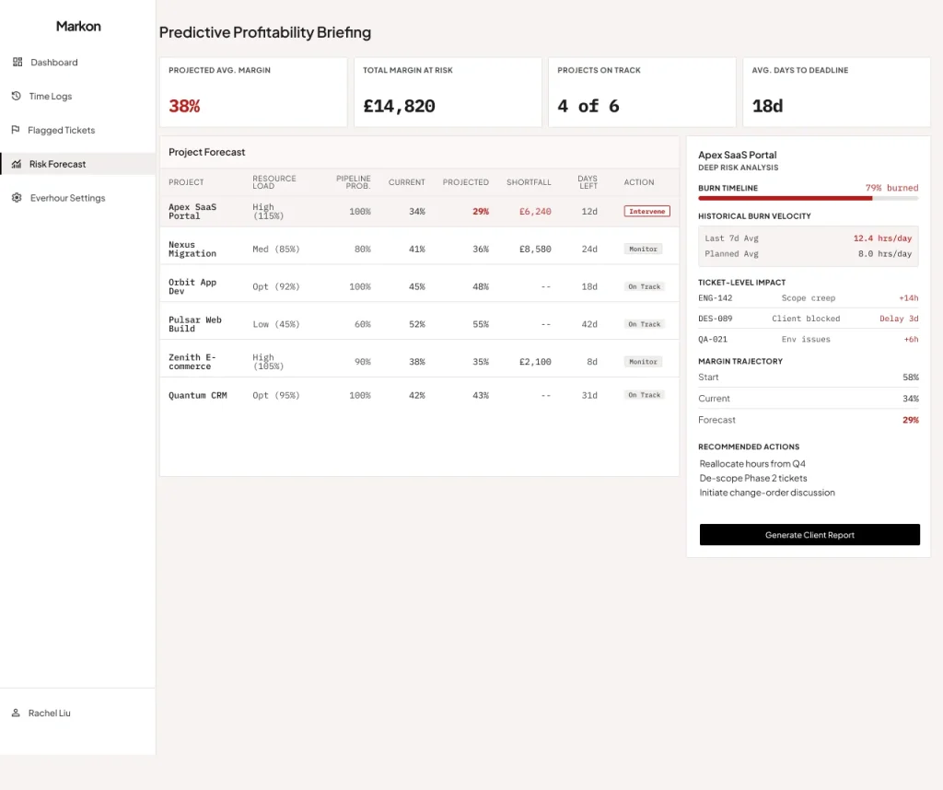Click the Intervene action for Apex SaaS Portal
The image size is (943, 790).
[646, 211]
